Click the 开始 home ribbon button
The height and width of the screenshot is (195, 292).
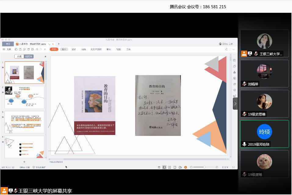pos(54,49)
